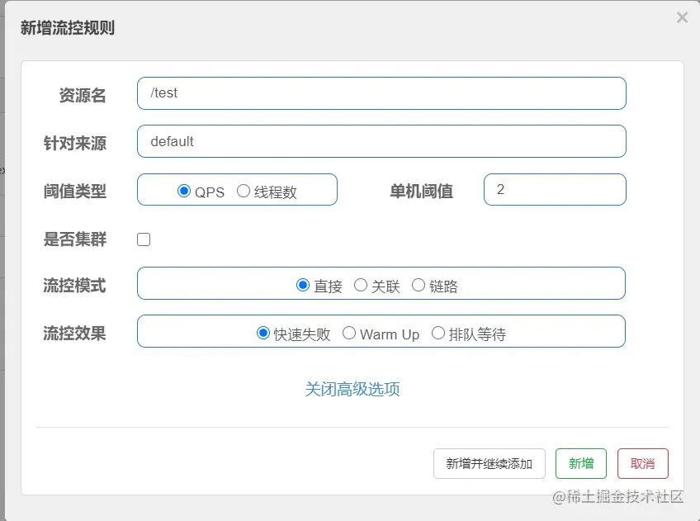Click the 单机阈值 input showing 2
Image resolution: width=700 pixels, height=521 pixels.
coord(555,189)
